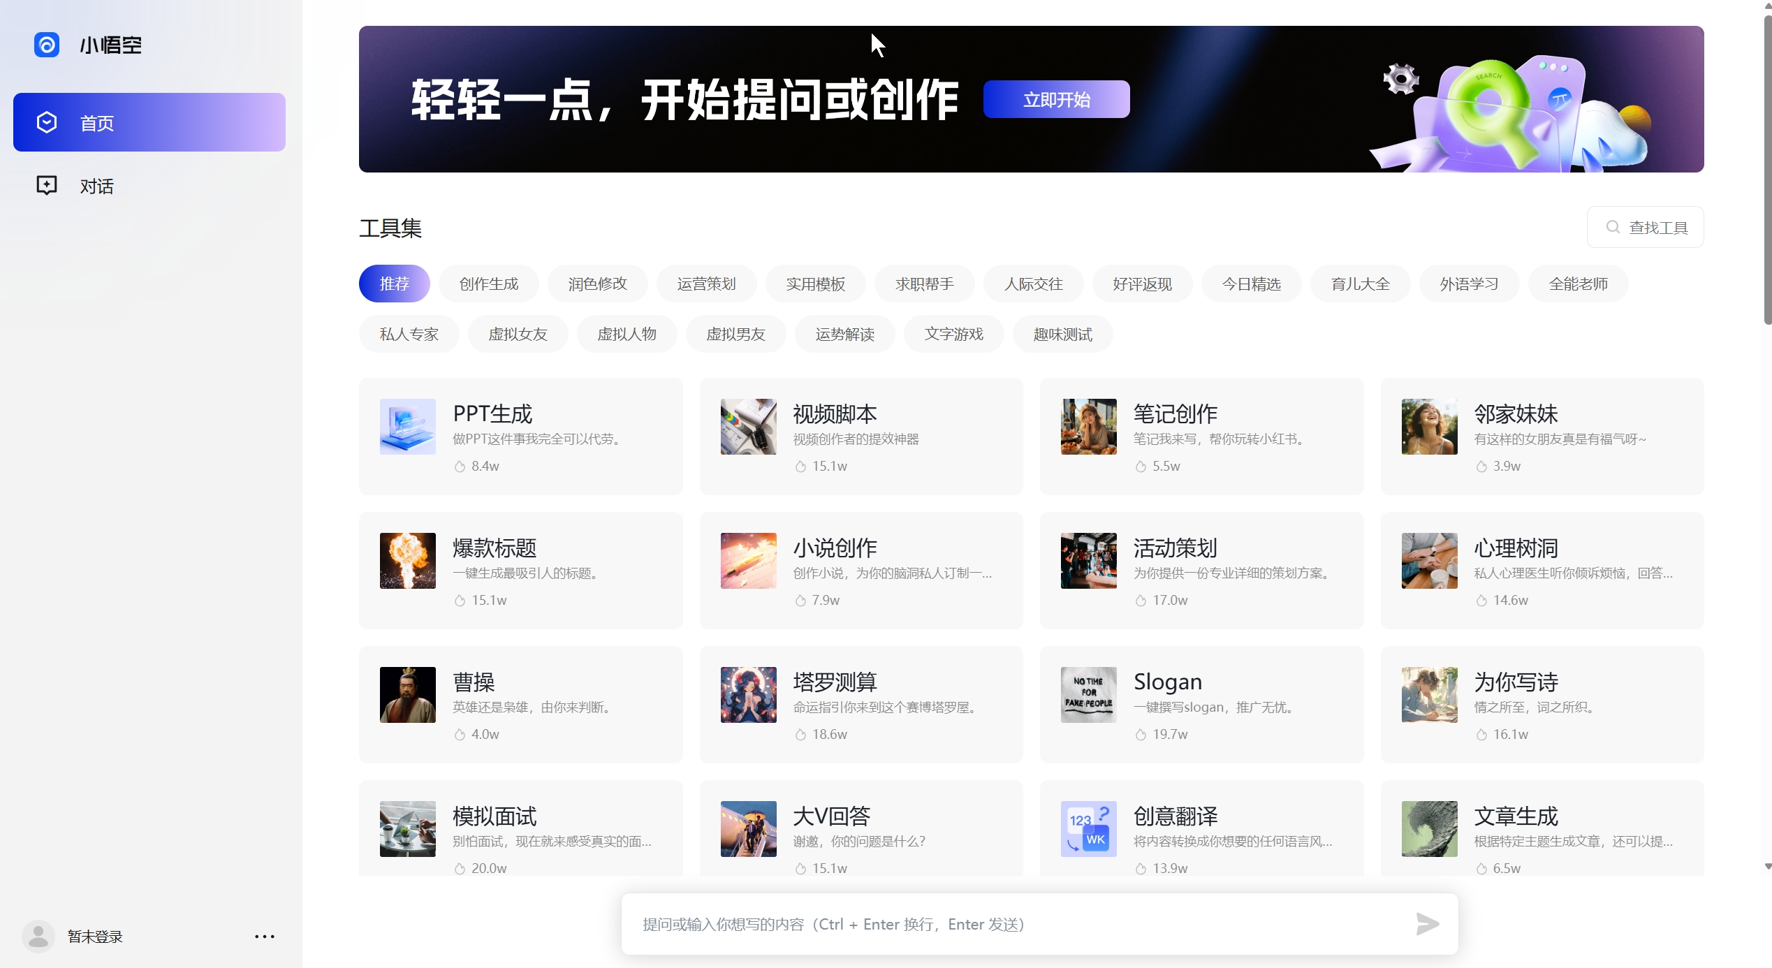Screen dimensions: 1772x968
Task: Click the 暂未登录 login label
Action: [95, 937]
